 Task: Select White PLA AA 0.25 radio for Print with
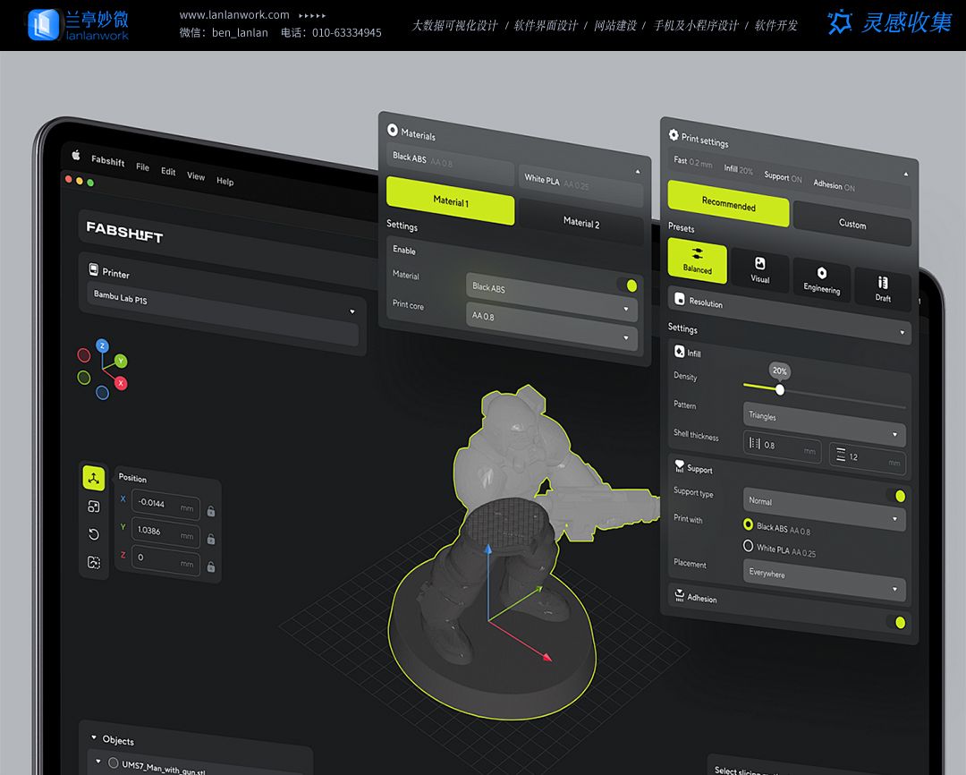coord(748,546)
